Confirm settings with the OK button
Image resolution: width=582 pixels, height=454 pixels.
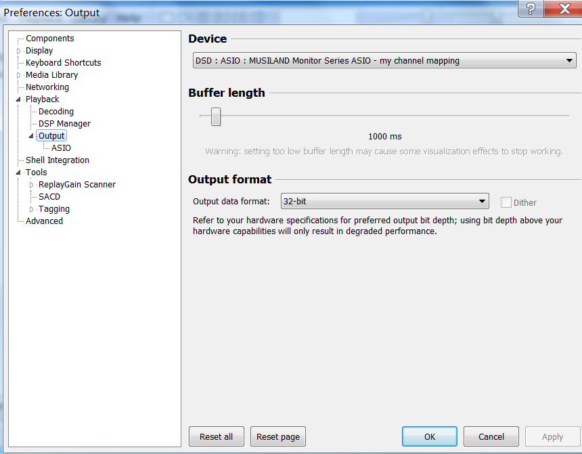click(429, 437)
